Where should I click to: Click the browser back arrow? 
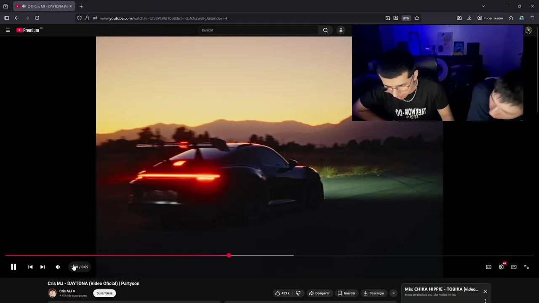click(x=17, y=18)
